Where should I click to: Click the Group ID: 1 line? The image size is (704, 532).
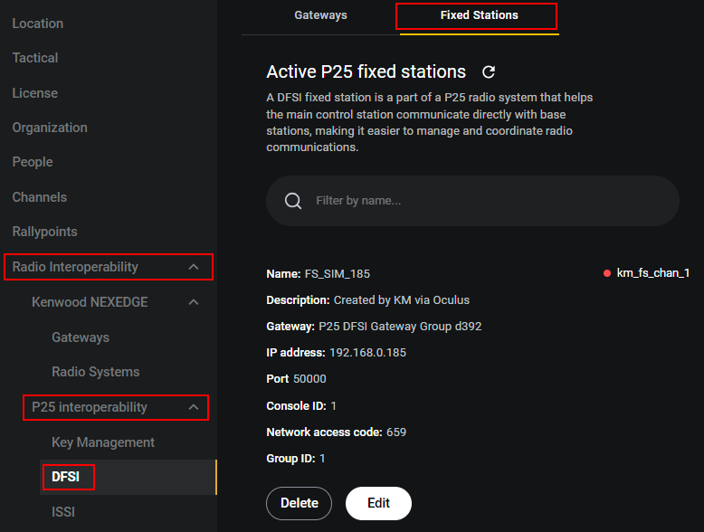pyautogui.click(x=295, y=459)
